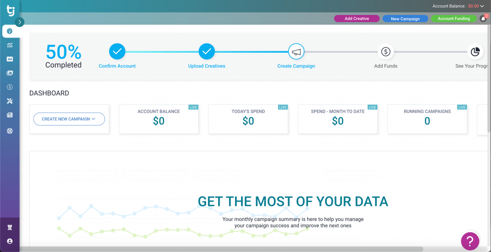Open the Create New Campaign dropdown
The height and width of the screenshot is (252, 491).
tap(69, 119)
